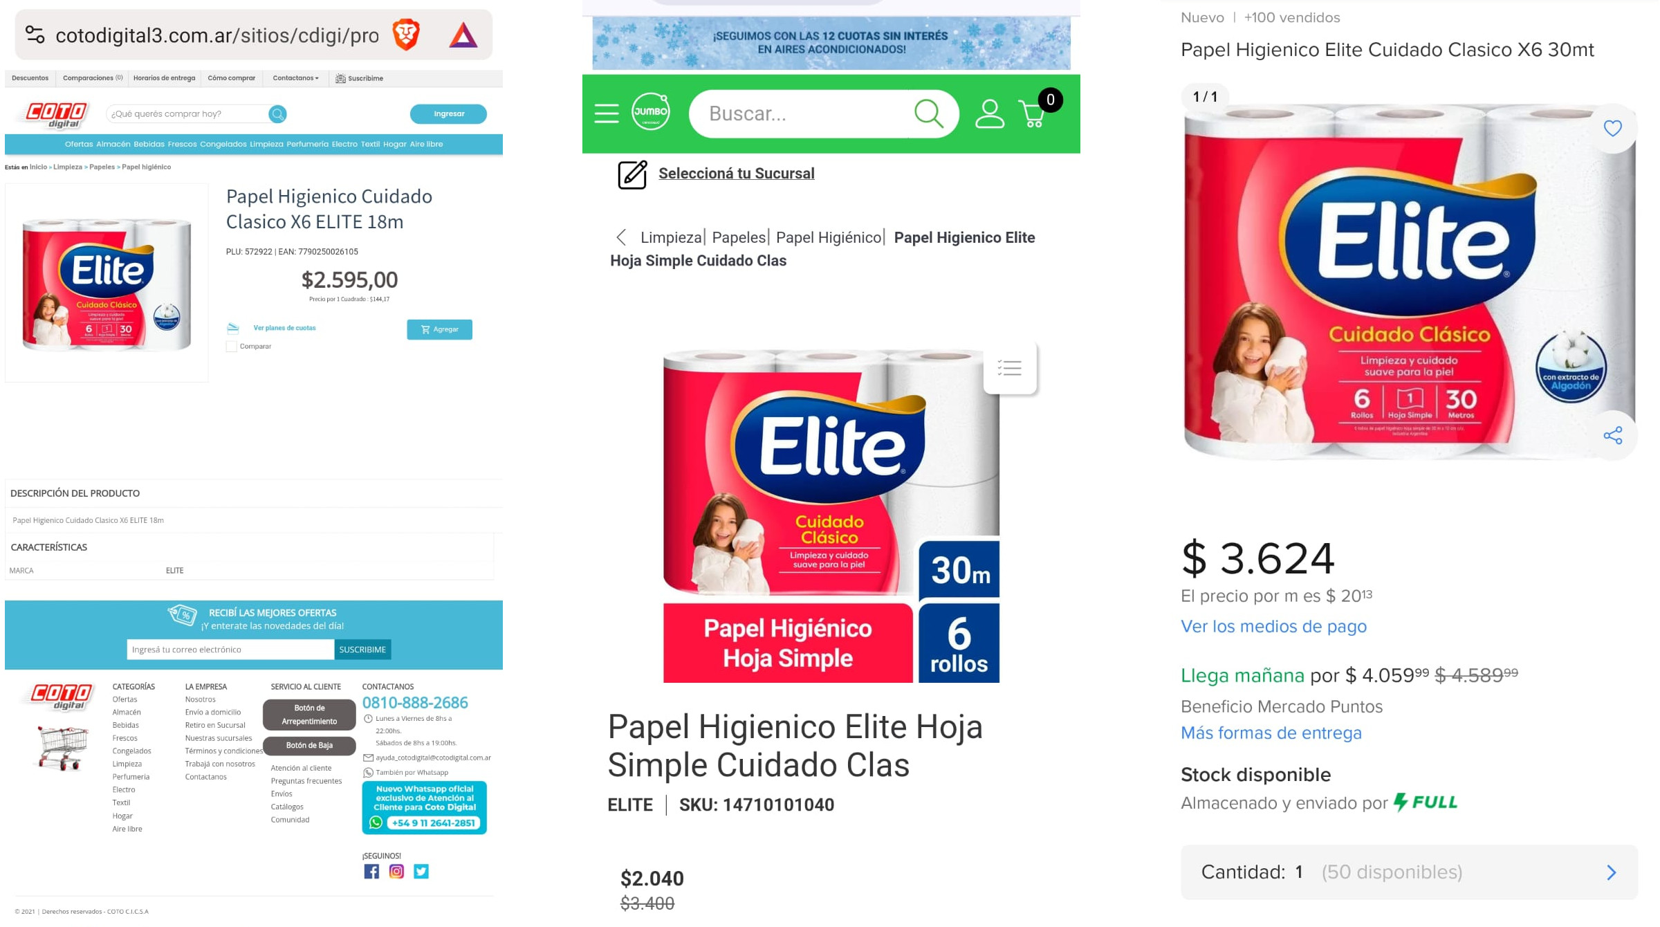Open the Cantidad quantity selector

[x=1409, y=872]
